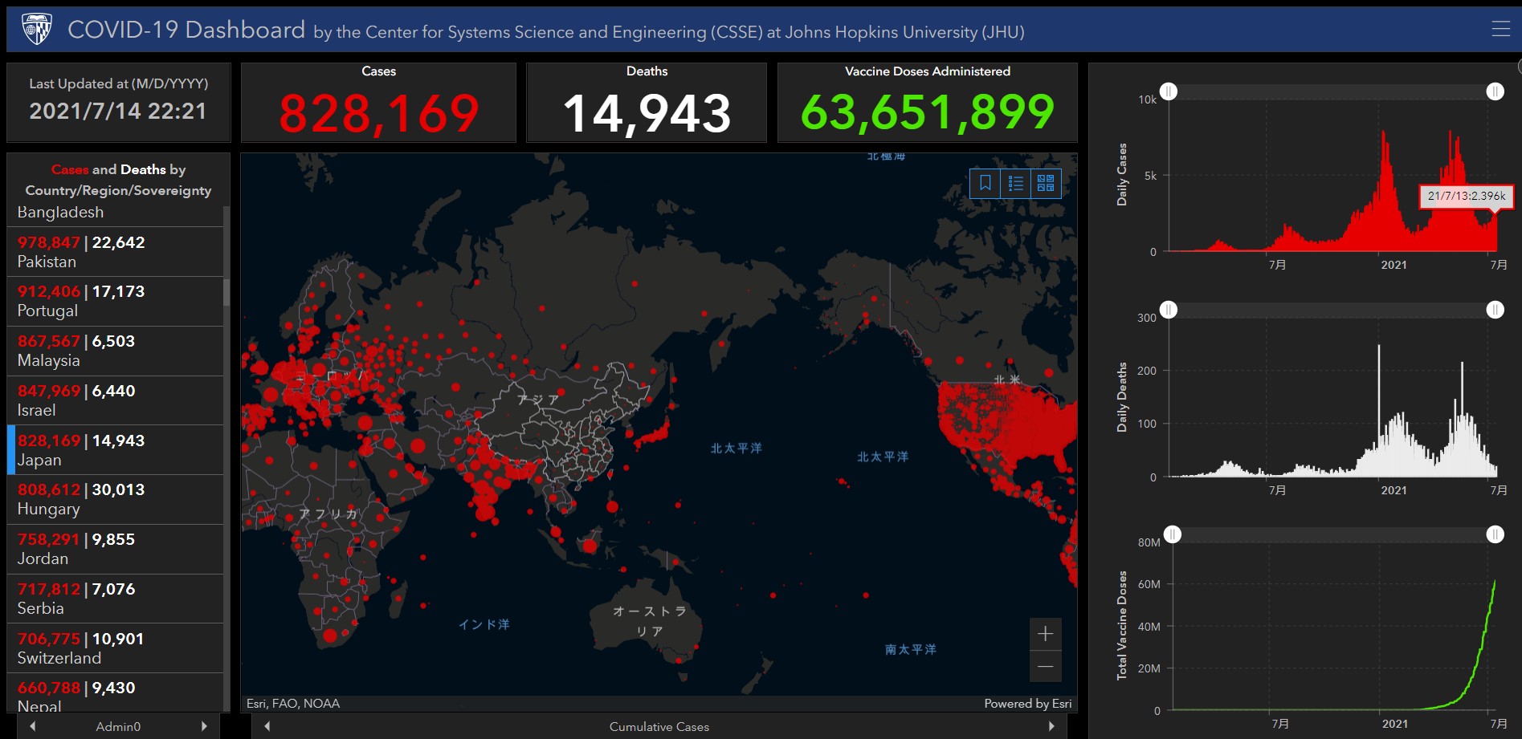Click the Cumulative Cases map tab
This screenshot has height=739, width=1522.
pos(659,726)
